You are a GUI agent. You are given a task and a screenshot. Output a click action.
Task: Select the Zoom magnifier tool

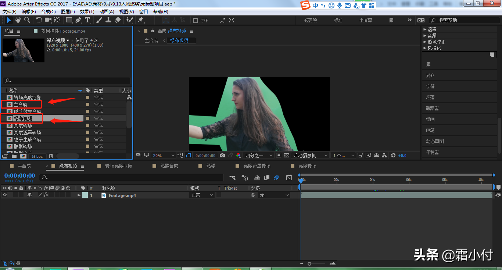(x=27, y=20)
